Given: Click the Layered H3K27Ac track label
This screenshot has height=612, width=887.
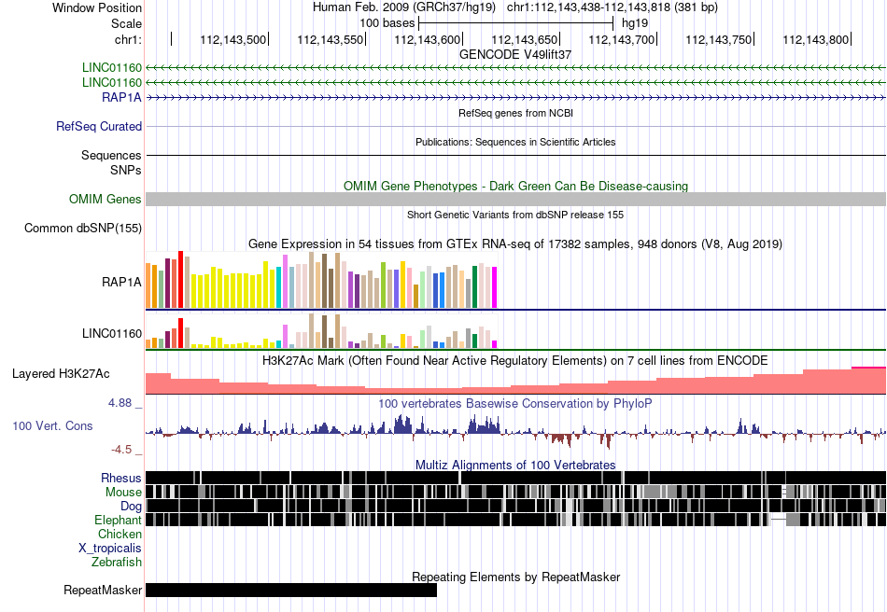Looking at the screenshot, I should [61, 373].
